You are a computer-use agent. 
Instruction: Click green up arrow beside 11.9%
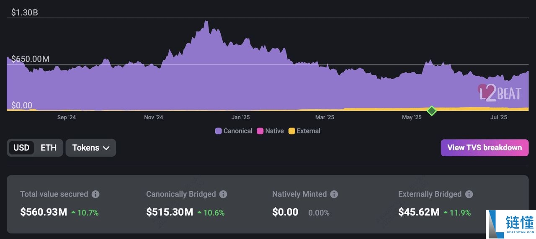(x=446, y=213)
